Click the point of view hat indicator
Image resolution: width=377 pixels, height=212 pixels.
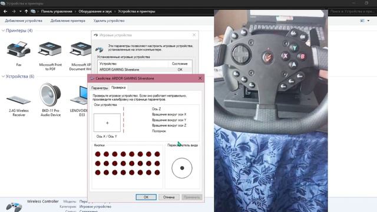(x=182, y=168)
